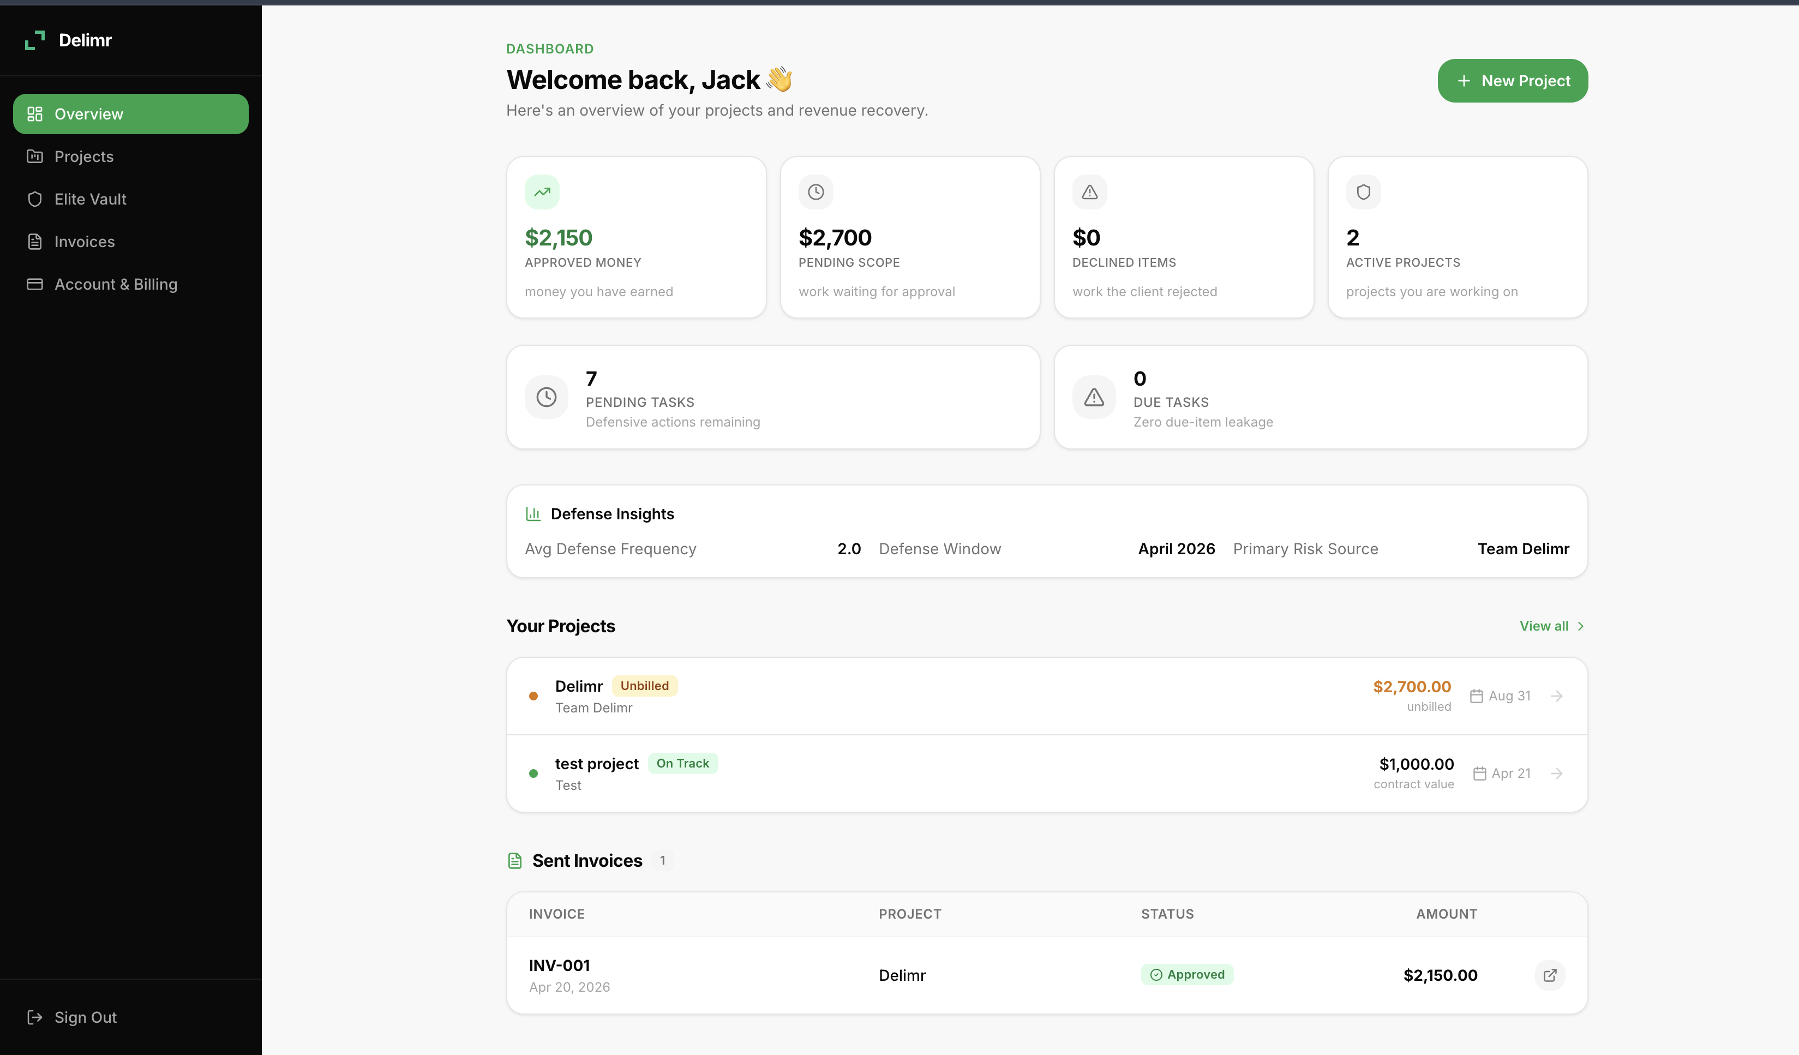Sign Out from the sidebar
1799x1055 pixels.
click(85, 1017)
